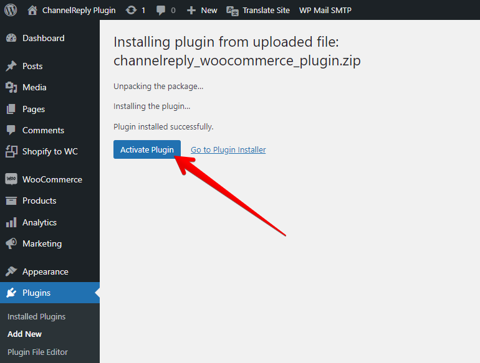Image resolution: width=480 pixels, height=363 pixels.
Task: Click the Appearance paintbrush icon
Action: tap(11, 271)
